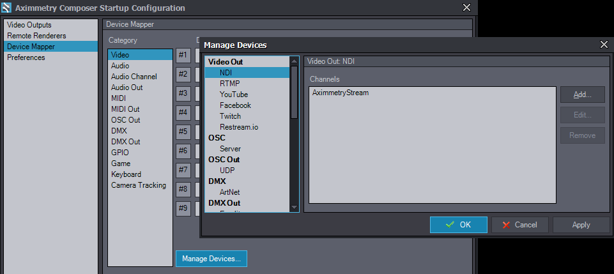
Task: Click the OSC Out group header in device list
Action: click(x=247, y=160)
